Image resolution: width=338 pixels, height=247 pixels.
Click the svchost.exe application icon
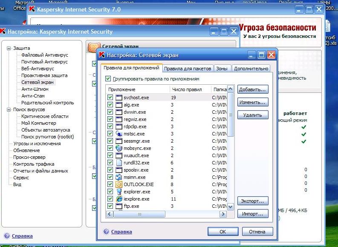pos(119,98)
